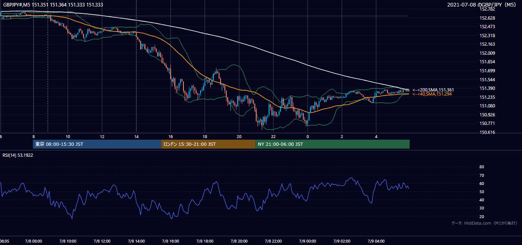The width and height of the screenshot is (522, 245).
Task: Click hour label 16 under price chart
Action: pos(171,137)
